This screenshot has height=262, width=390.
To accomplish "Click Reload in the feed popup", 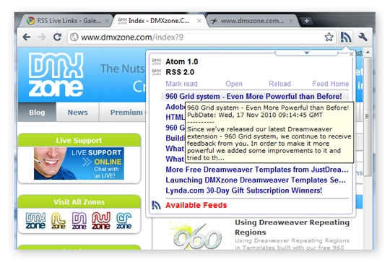I will coord(279,84).
